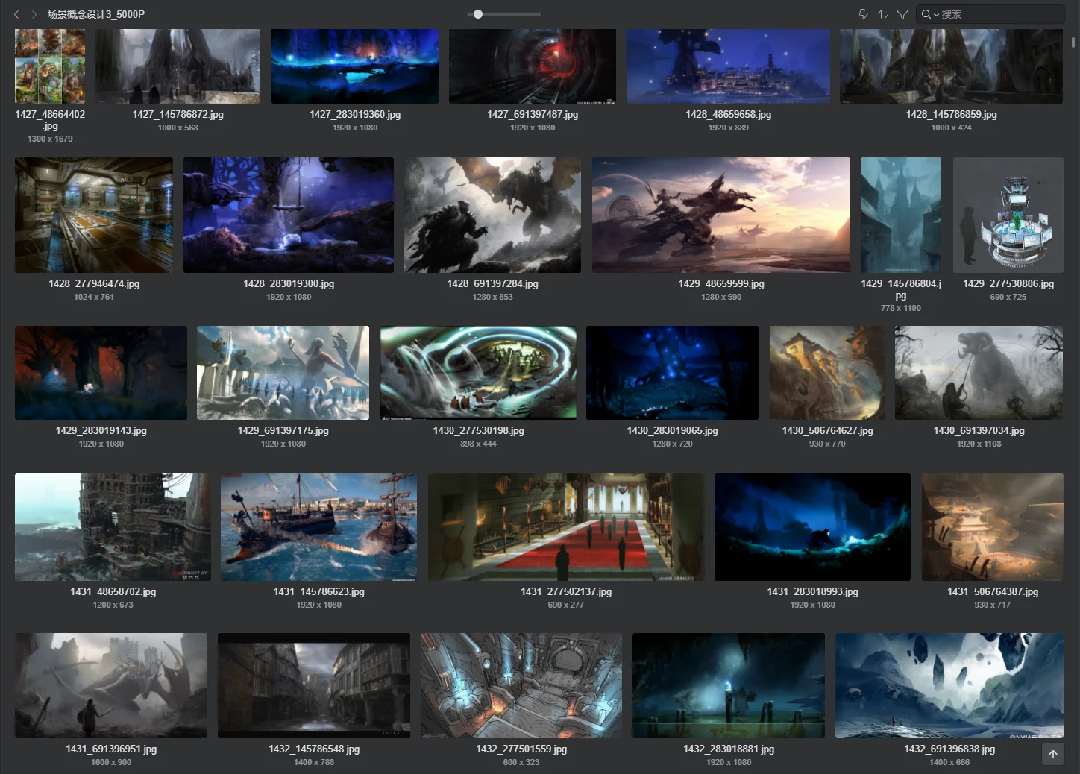Select thumbnail 1430_506764627.jpg cliff house

827,373
